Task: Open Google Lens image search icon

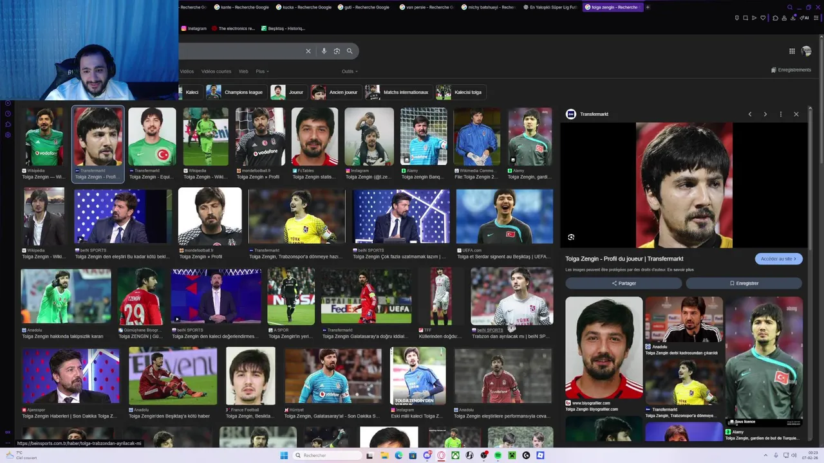Action: click(337, 51)
